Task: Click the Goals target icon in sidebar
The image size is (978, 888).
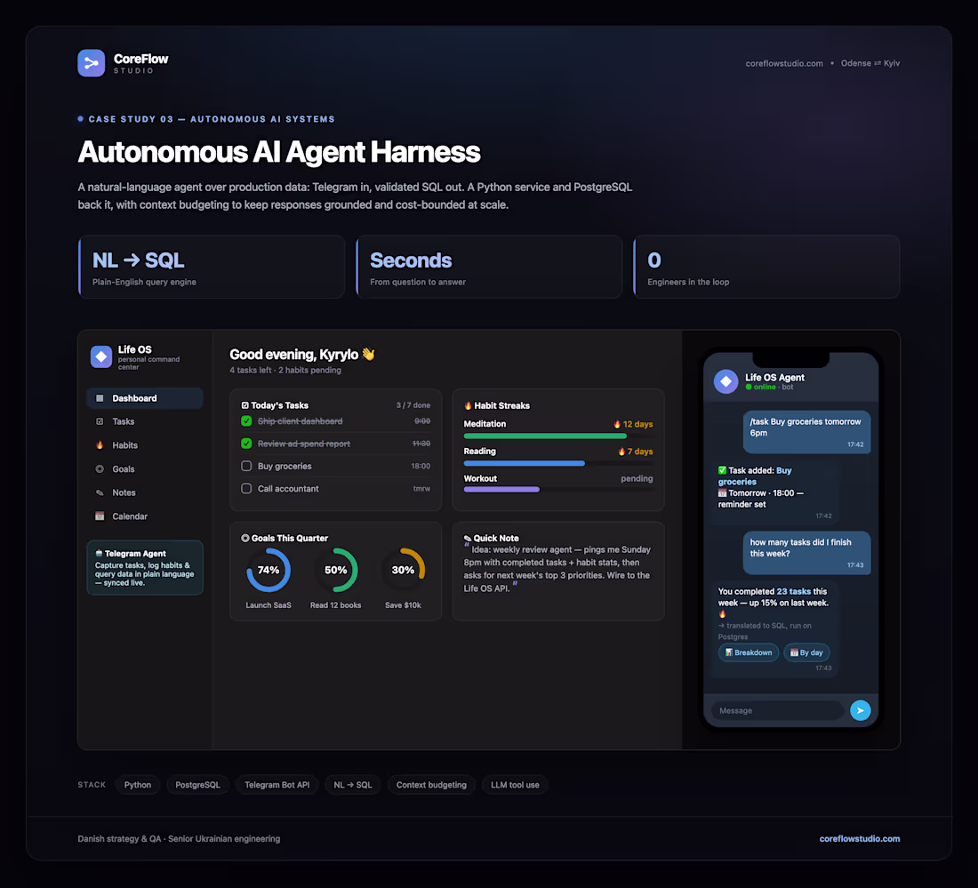Action: pyautogui.click(x=100, y=469)
